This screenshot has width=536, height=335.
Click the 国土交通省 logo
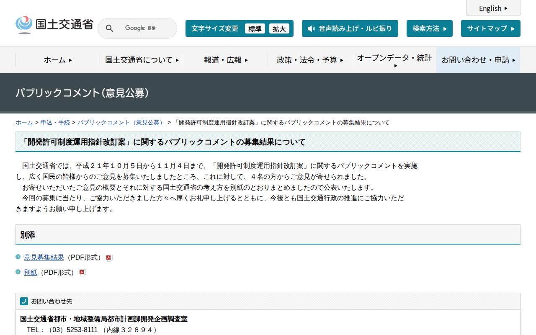[54, 25]
